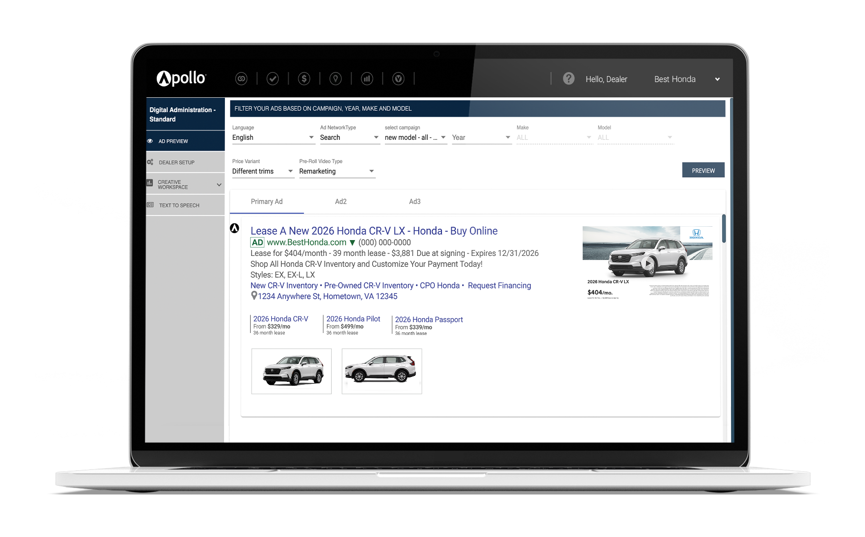Click the lightbulb icon in the header
The height and width of the screenshot is (537, 865).
pyautogui.click(x=336, y=79)
